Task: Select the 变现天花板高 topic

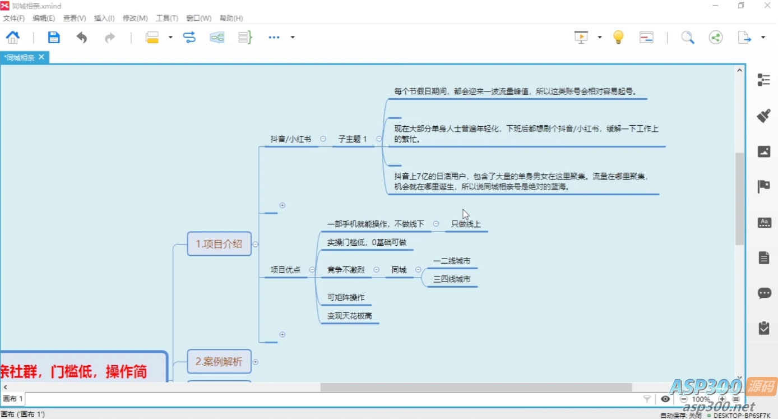Action: [349, 316]
